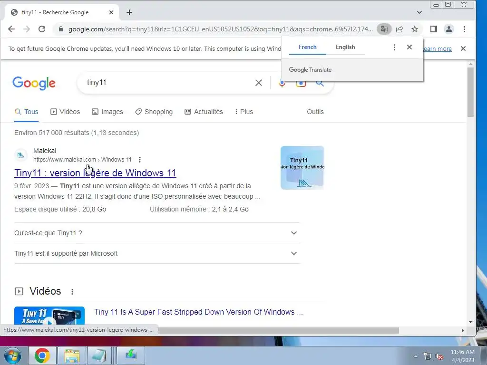Expand Qu'est-ce que Tiny11 ? question
Image resolution: width=487 pixels, height=365 pixels.
156,233
